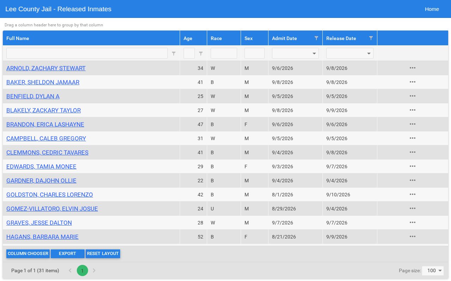The width and height of the screenshot is (451, 281).
Task: Open more options for GOMEZ-VILLATORO, ELVIN JOSUE
Action: (413, 208)
